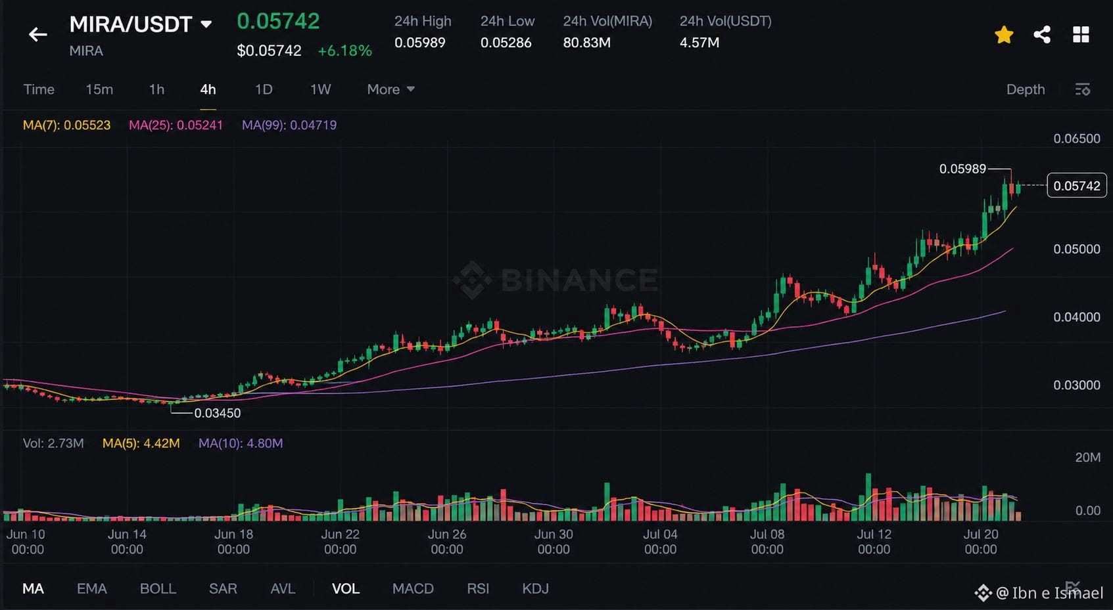Image resolution: width=1113 pixels, height=610 pixels.
Task: Click the 0.03450 low price marker
Action: click(x=217, y=413)
